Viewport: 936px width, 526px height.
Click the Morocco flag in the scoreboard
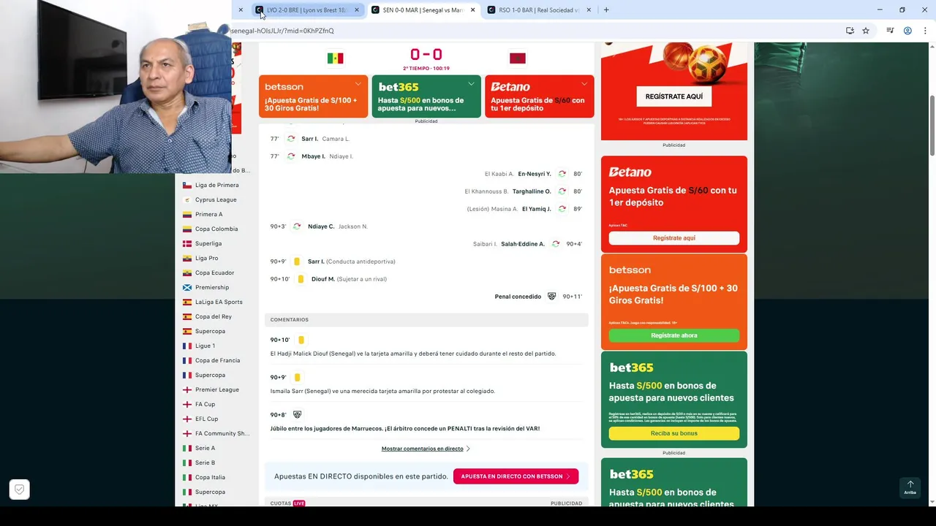517,58
